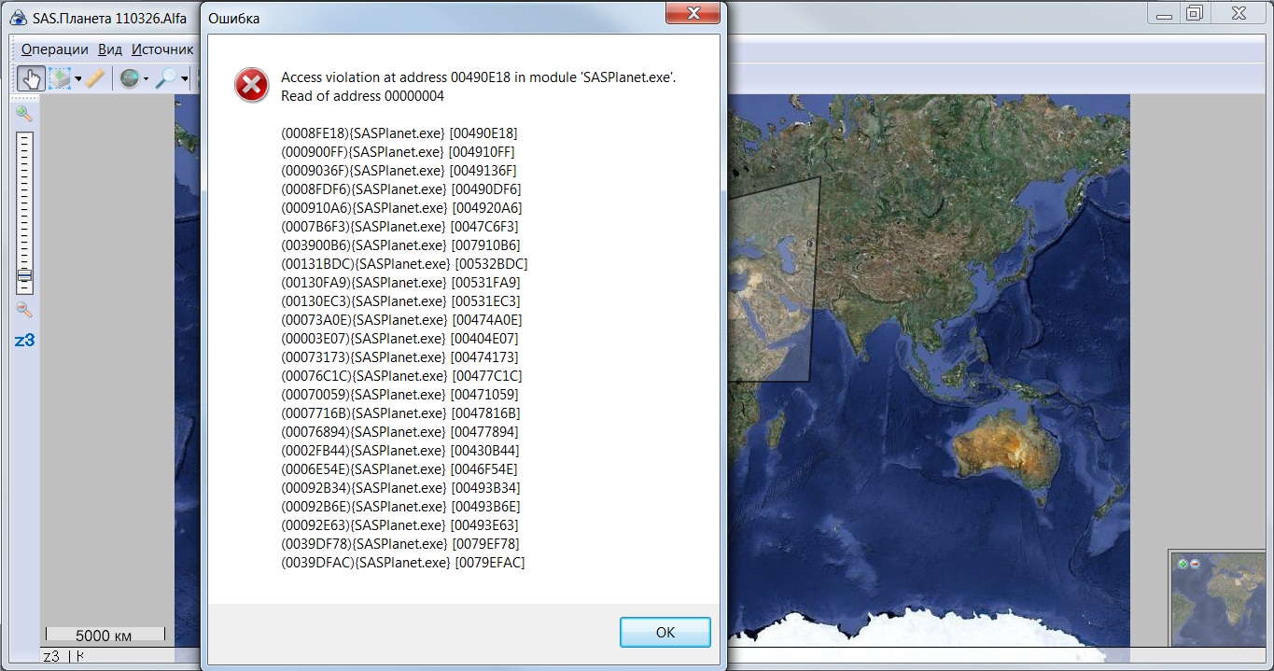
Task: Click the vertical zoom level slider handle
Action: tap(24, 275)
